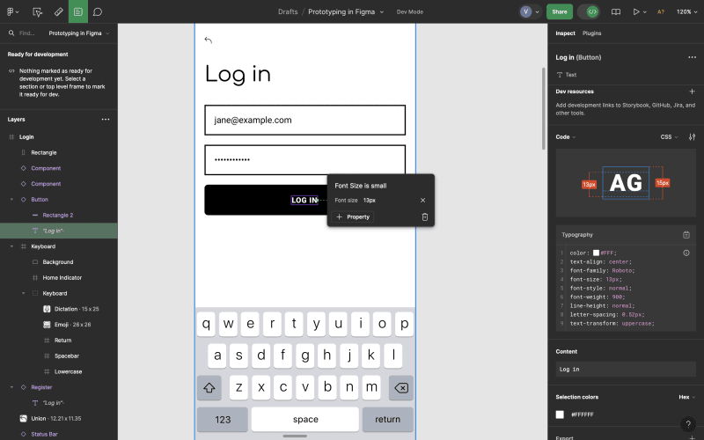The width and height of the screenshot is (704, 440).
Task: Open the CSS language dropdown
Action: tap(669, 137)
